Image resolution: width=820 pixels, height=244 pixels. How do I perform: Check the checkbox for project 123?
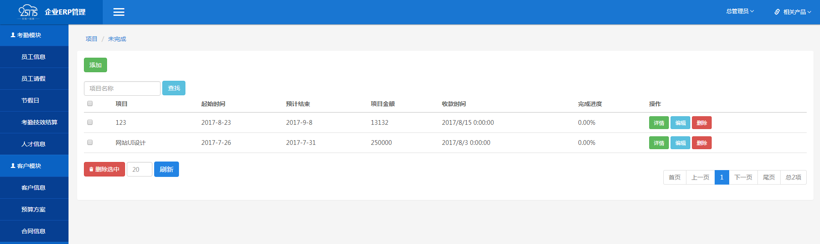click(90, 122)
